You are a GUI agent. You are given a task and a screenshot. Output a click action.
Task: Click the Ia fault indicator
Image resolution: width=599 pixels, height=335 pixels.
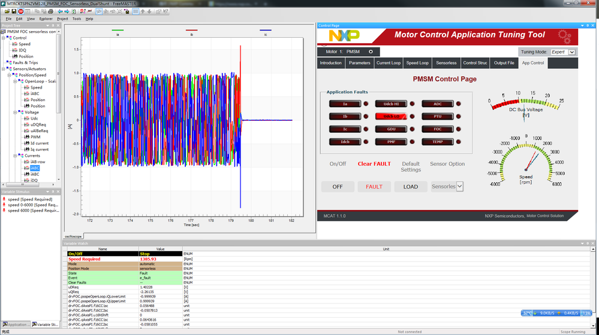pyautogui.click(x=345, y=103)
